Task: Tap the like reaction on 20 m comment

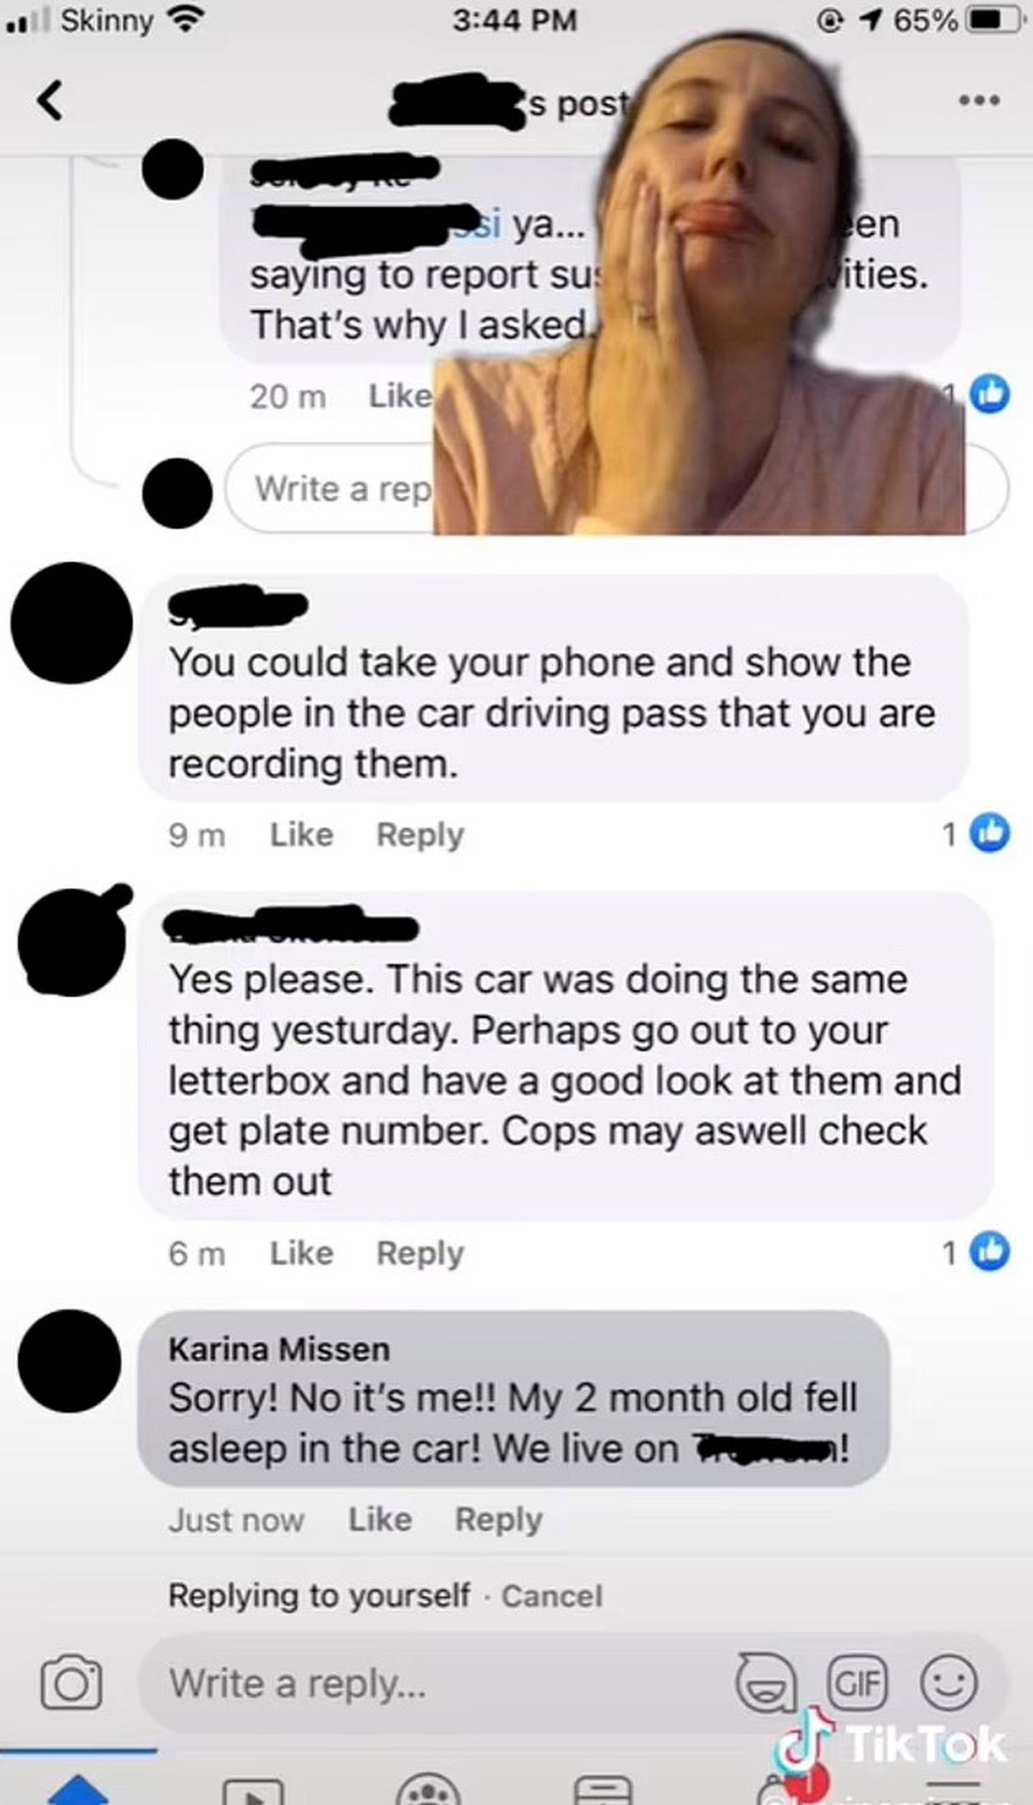Action: [x=990, y=394]
